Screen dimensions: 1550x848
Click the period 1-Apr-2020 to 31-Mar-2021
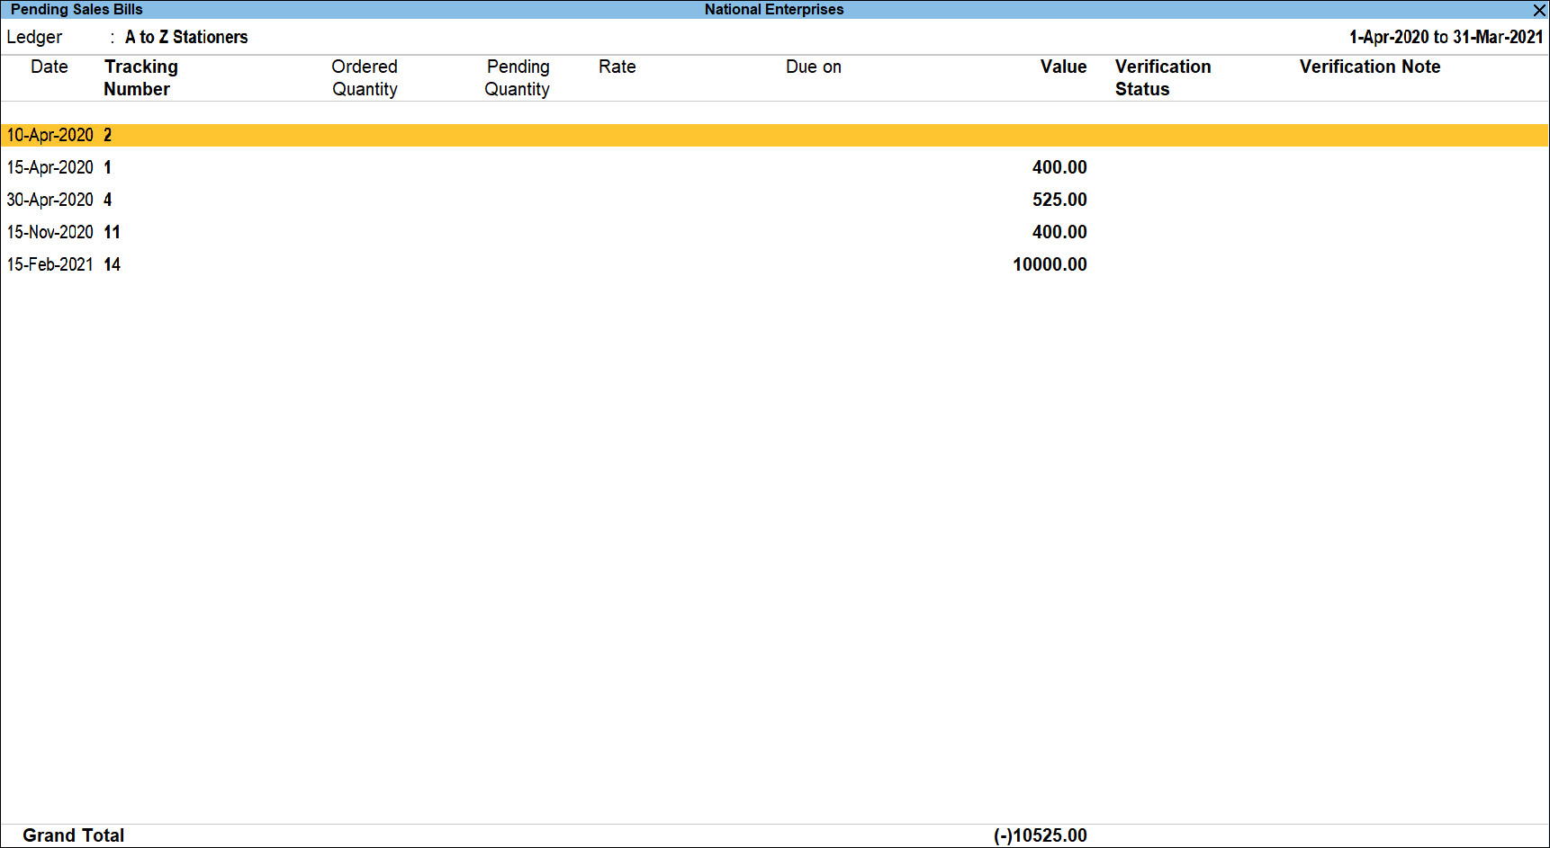coord(1444,37)
